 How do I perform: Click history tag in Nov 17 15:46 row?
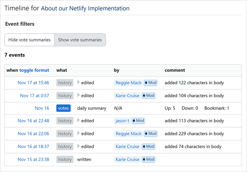(65, 83)
